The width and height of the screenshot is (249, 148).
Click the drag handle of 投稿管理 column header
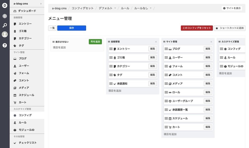point(109,42)
